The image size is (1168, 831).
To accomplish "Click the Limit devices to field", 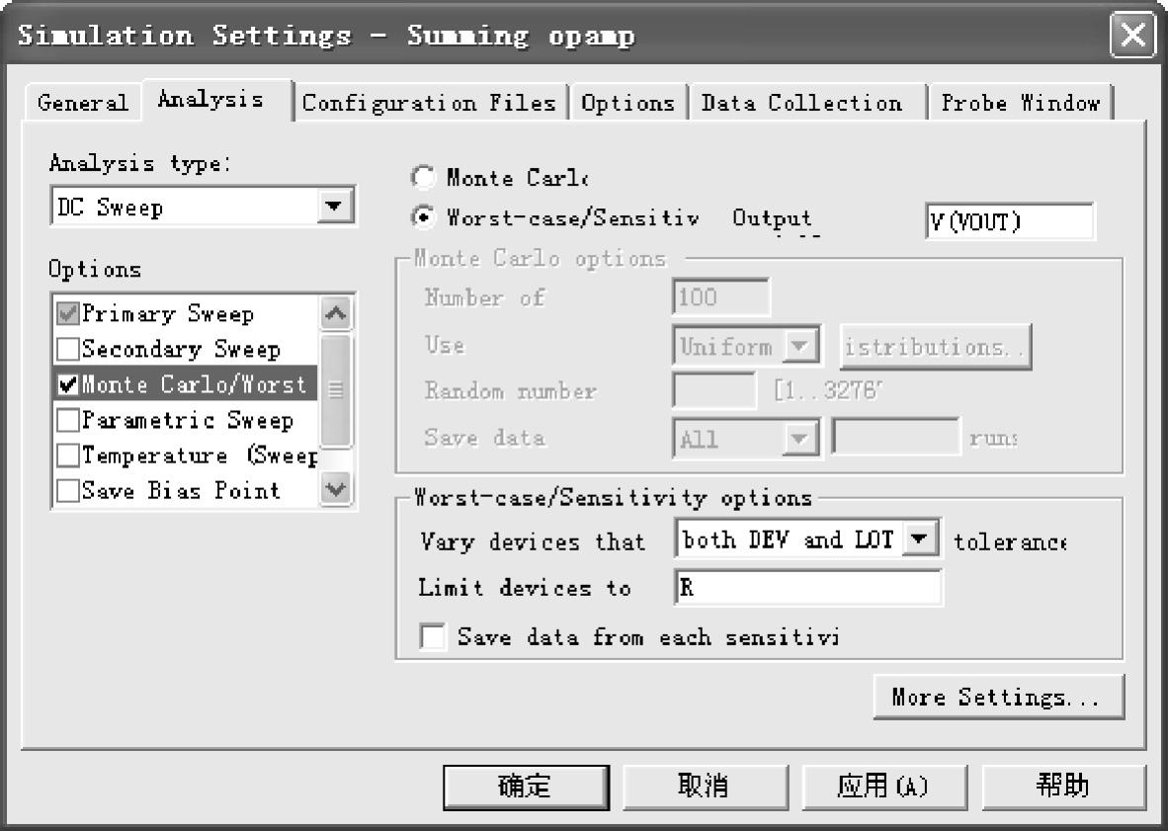I will (x=807, y=587).
